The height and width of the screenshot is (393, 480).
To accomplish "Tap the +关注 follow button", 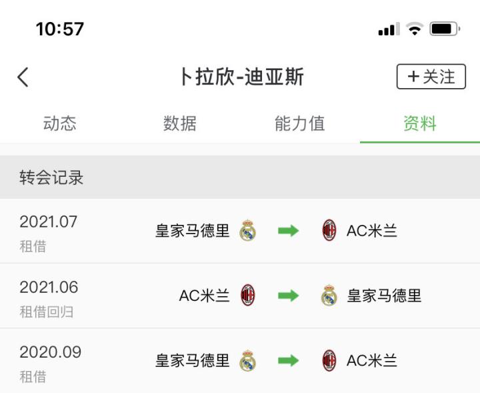I will point(431,77).
